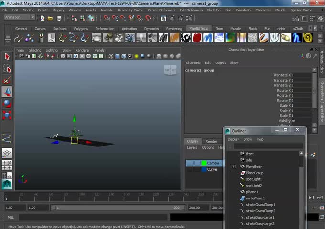The height and width of the screenshot is (229, 325).
Task: Toggle display type box of Camera layer
Action: pyautogui.click(x=197, y=163)
